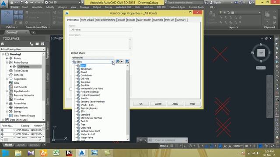Switch to Layout1 tab
This screenshot has height=157, width=280.
click(x=21, y=145)
